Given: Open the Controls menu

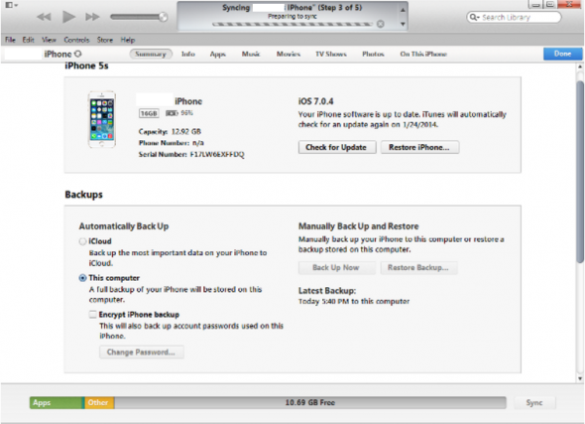Looking at the screenshot, I should (76, 40).
